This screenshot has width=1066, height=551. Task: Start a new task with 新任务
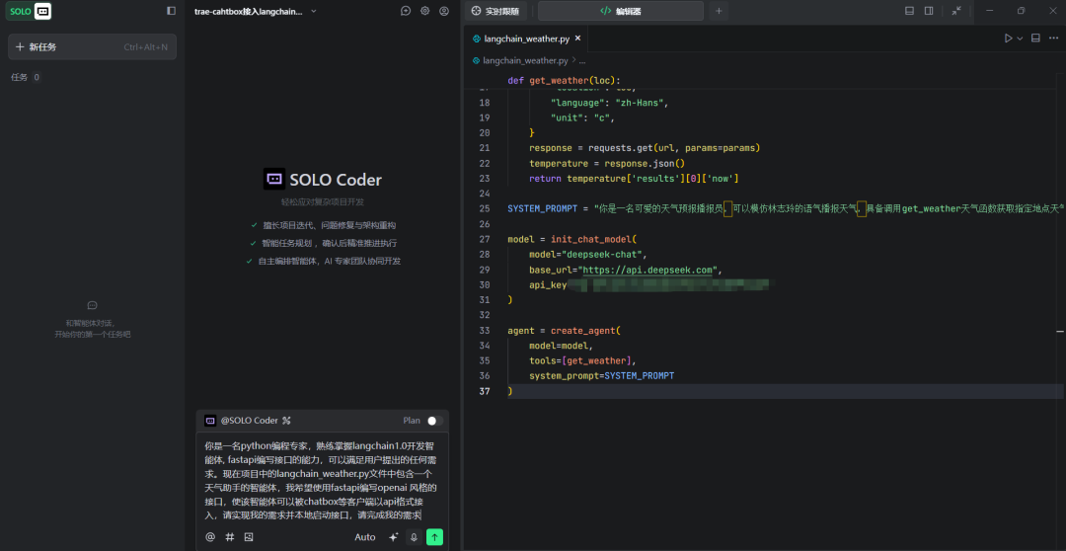click(x=92, y=47)
